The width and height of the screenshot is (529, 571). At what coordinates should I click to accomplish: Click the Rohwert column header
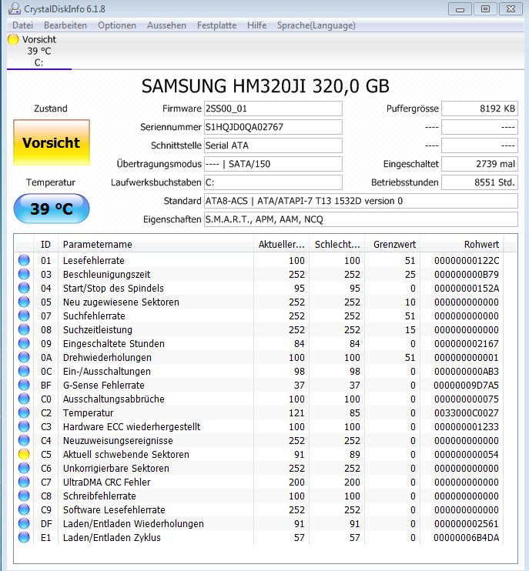point(461,245)
